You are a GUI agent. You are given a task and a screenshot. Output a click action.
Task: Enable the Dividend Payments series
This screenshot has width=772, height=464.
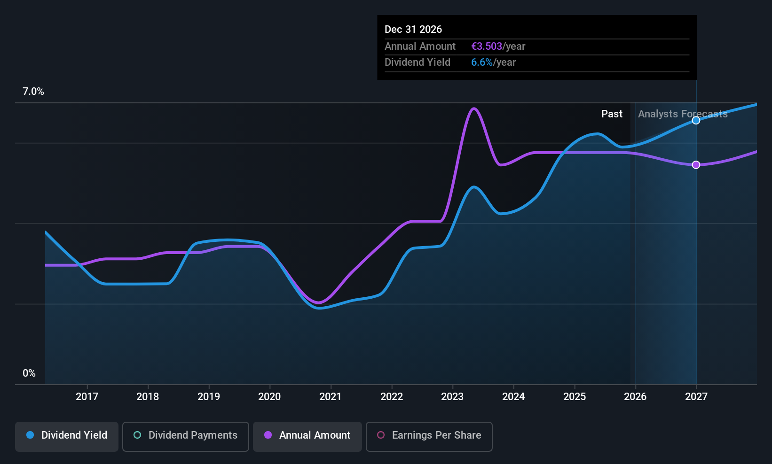[185, 436]
